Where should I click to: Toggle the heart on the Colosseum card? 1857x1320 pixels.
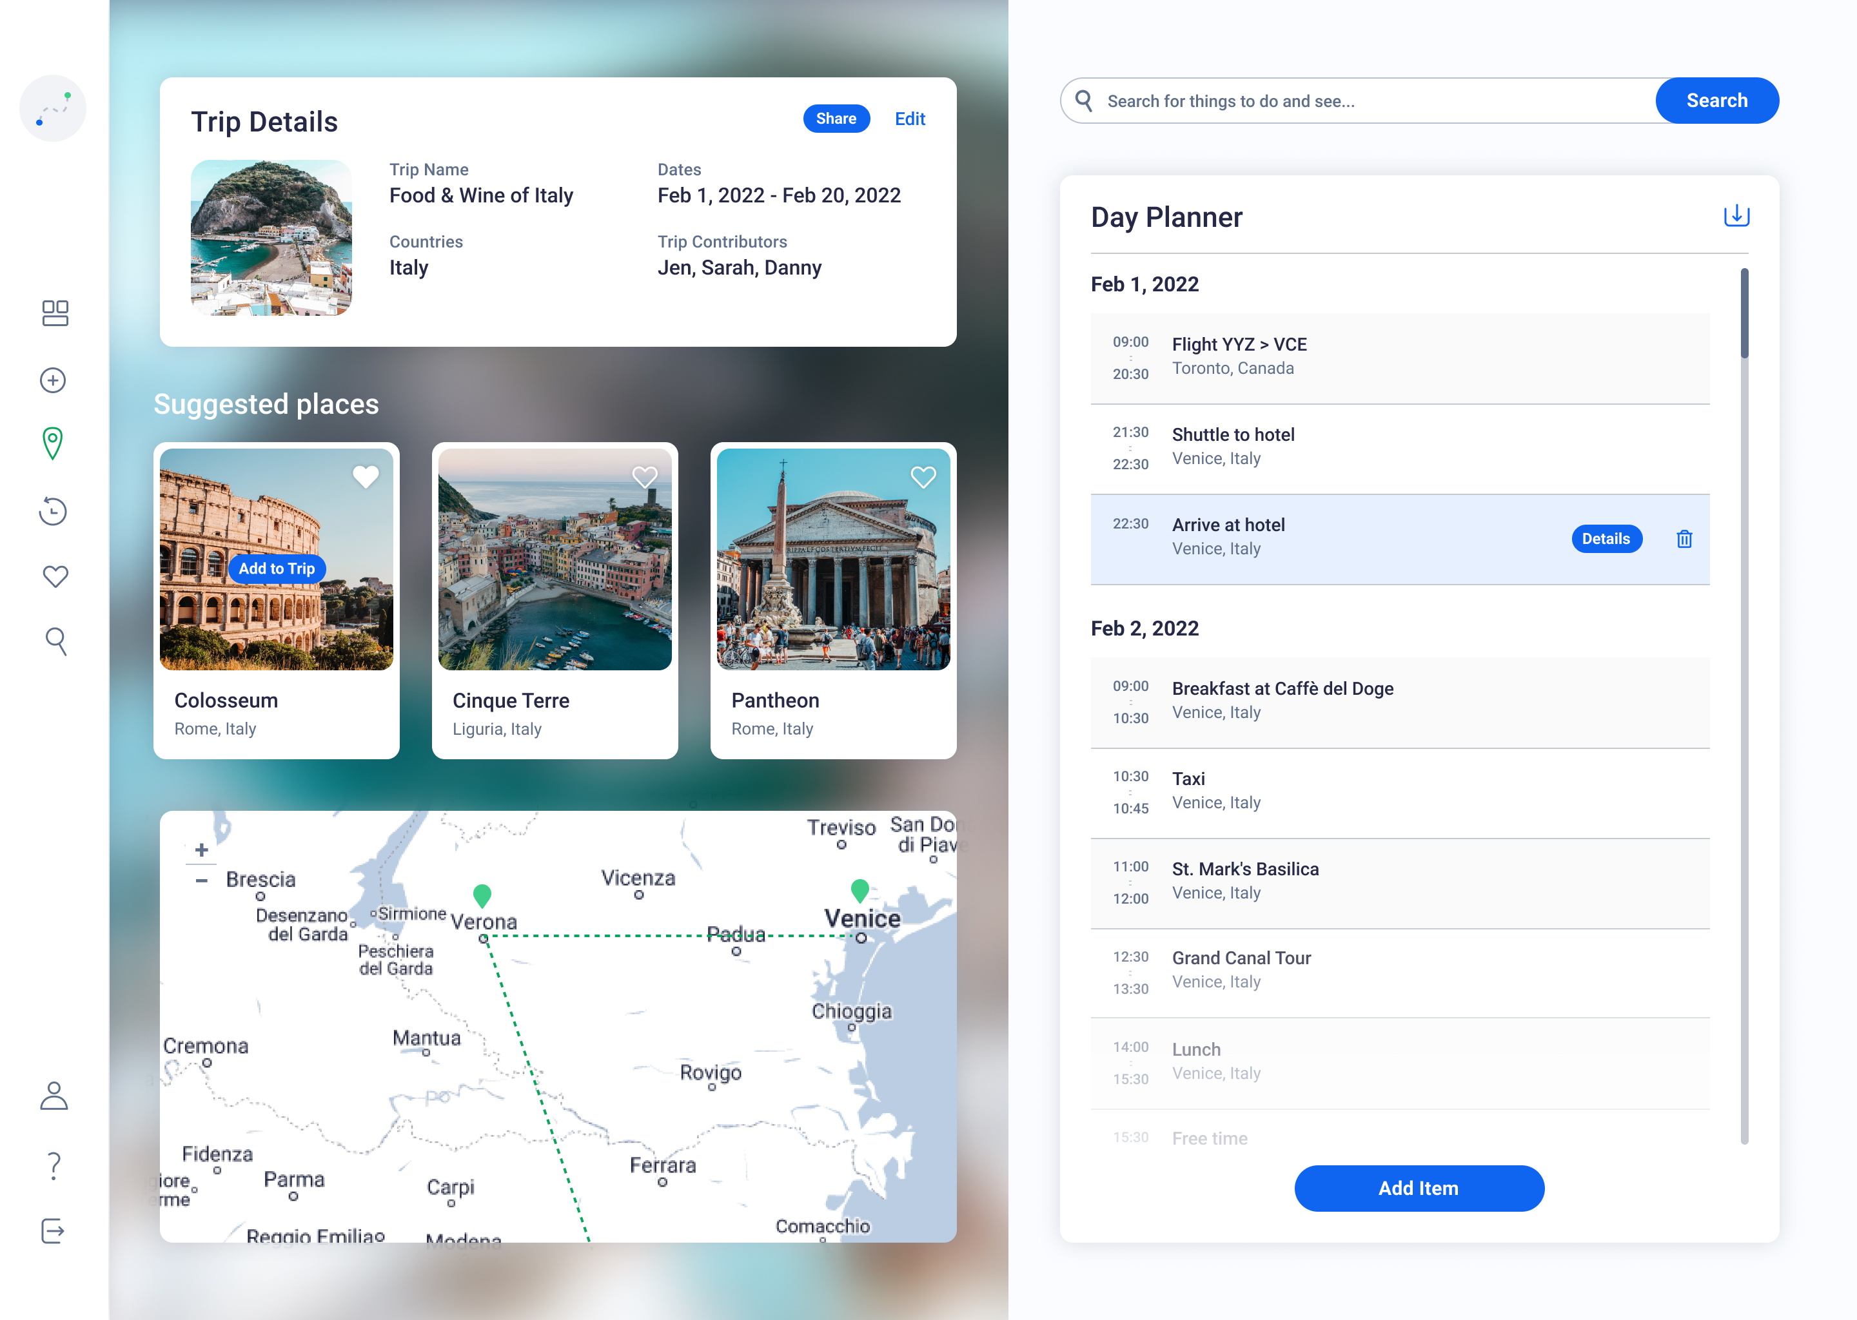[x=366, y=477]
